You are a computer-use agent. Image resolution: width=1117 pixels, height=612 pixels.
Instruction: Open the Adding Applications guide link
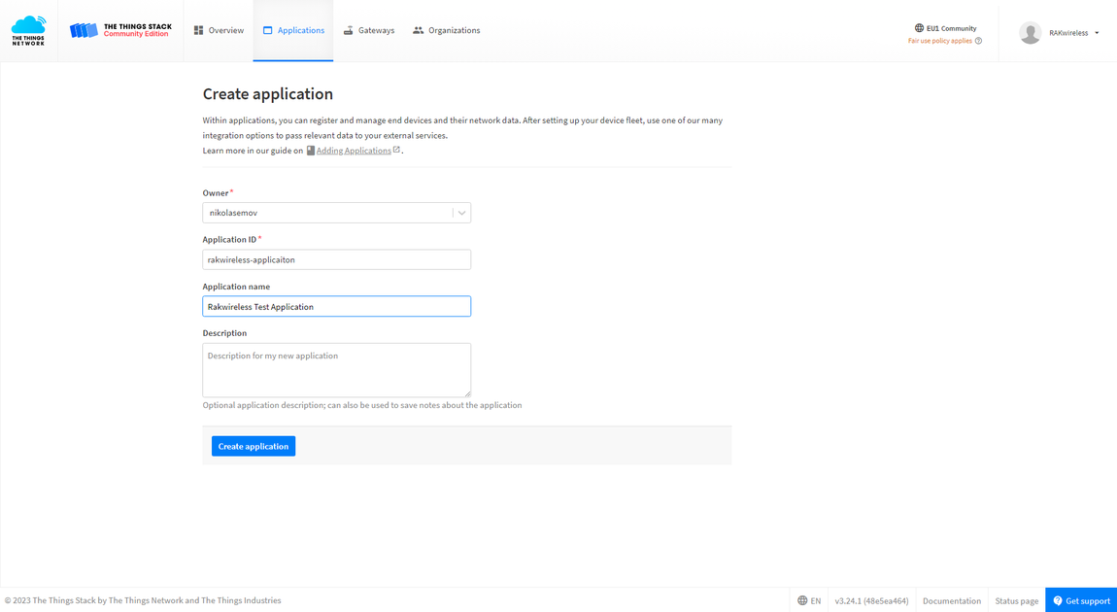(x=354, y=151)
